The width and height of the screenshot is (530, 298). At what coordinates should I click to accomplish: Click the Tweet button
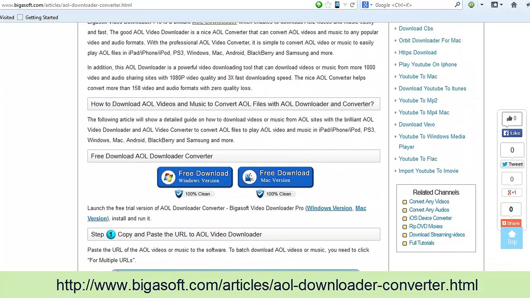512,164
